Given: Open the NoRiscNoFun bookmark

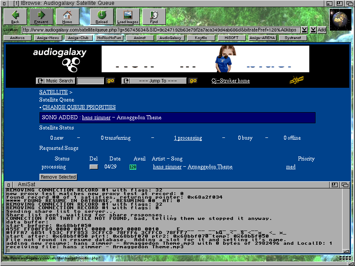Looking at the screenshot, I should (x=109, y=38).
